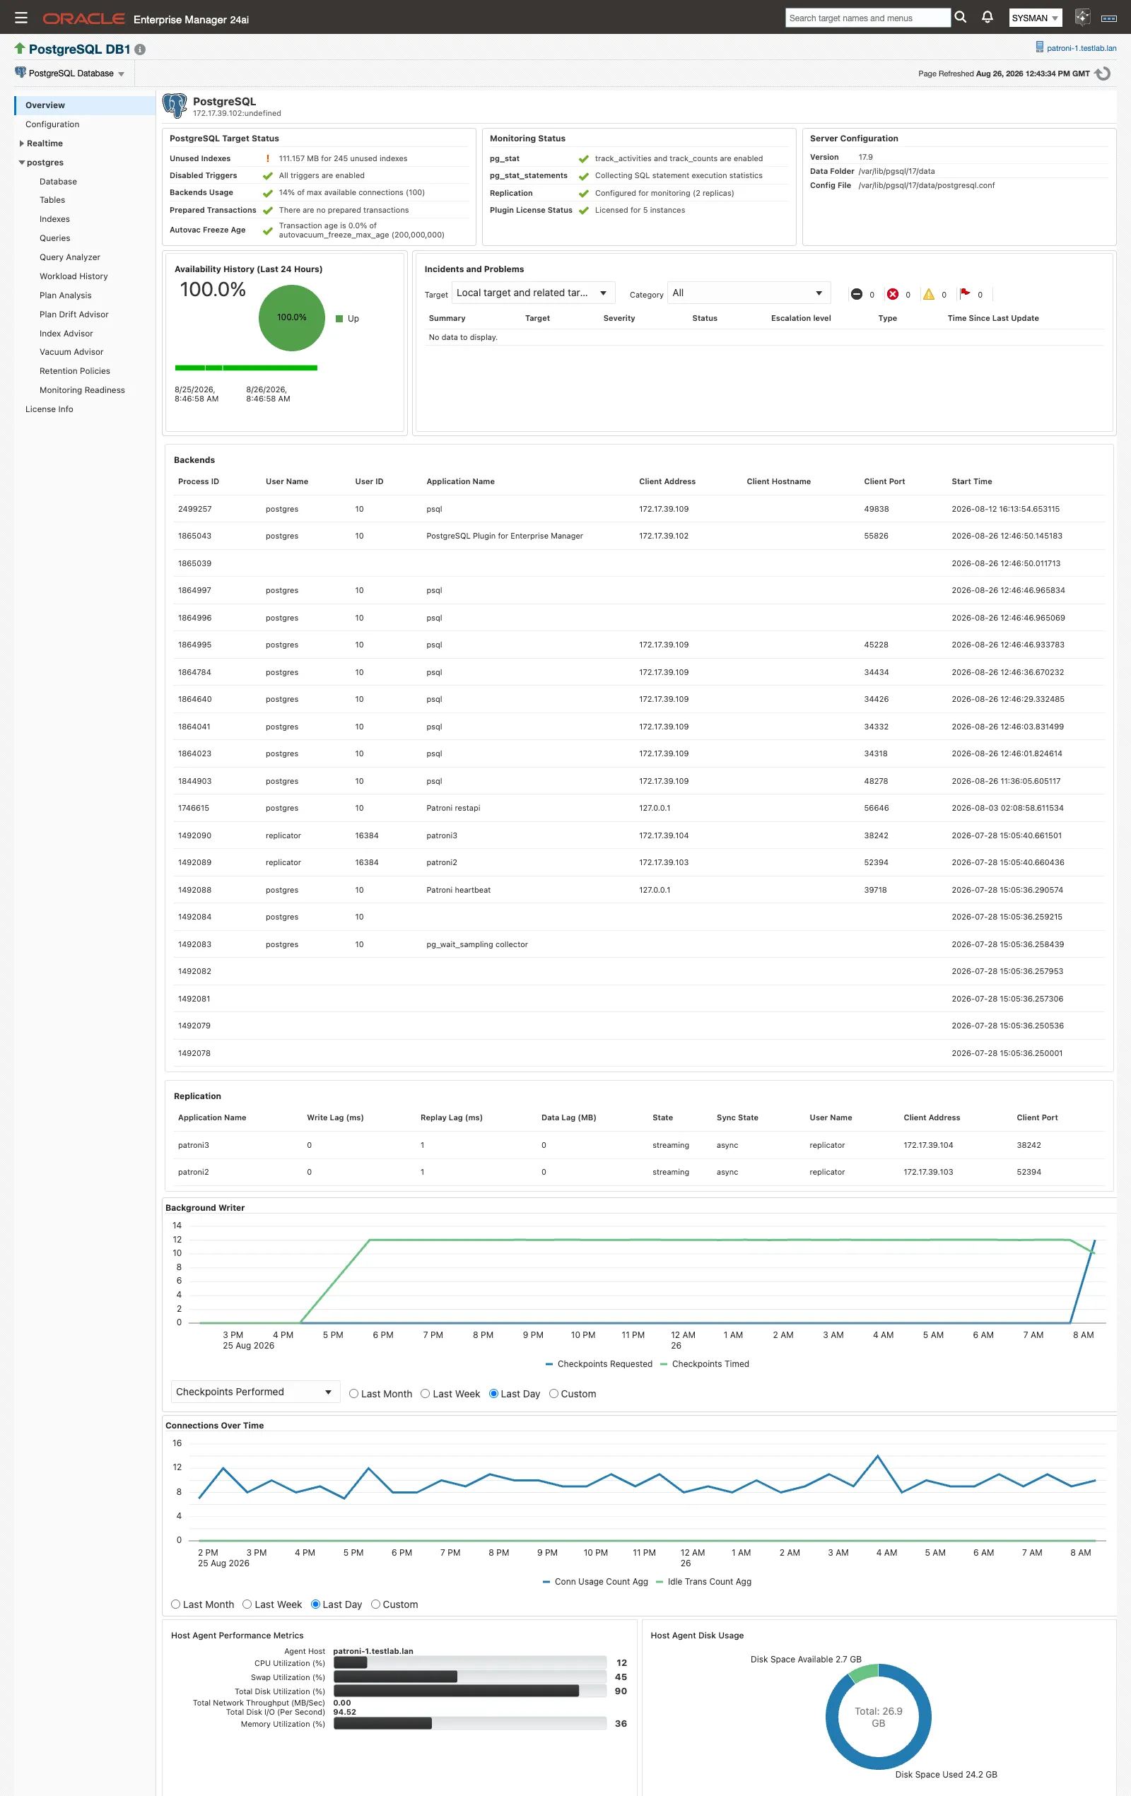Image resolution: width=1131 pixels, height=1796 pixels.
Task: Collapse the postgres tree node
Action: point(22,163)
